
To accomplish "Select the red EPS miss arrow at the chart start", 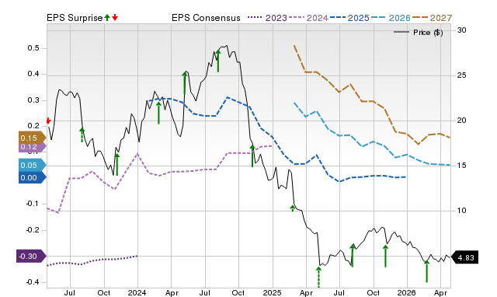I will coord(48,121).
